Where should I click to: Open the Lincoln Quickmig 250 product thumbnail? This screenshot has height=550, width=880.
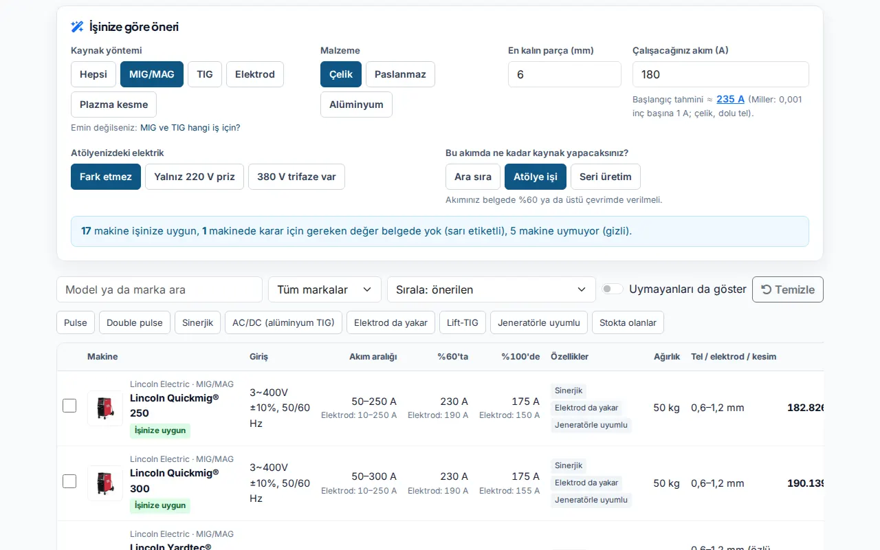tap(105, 408)
